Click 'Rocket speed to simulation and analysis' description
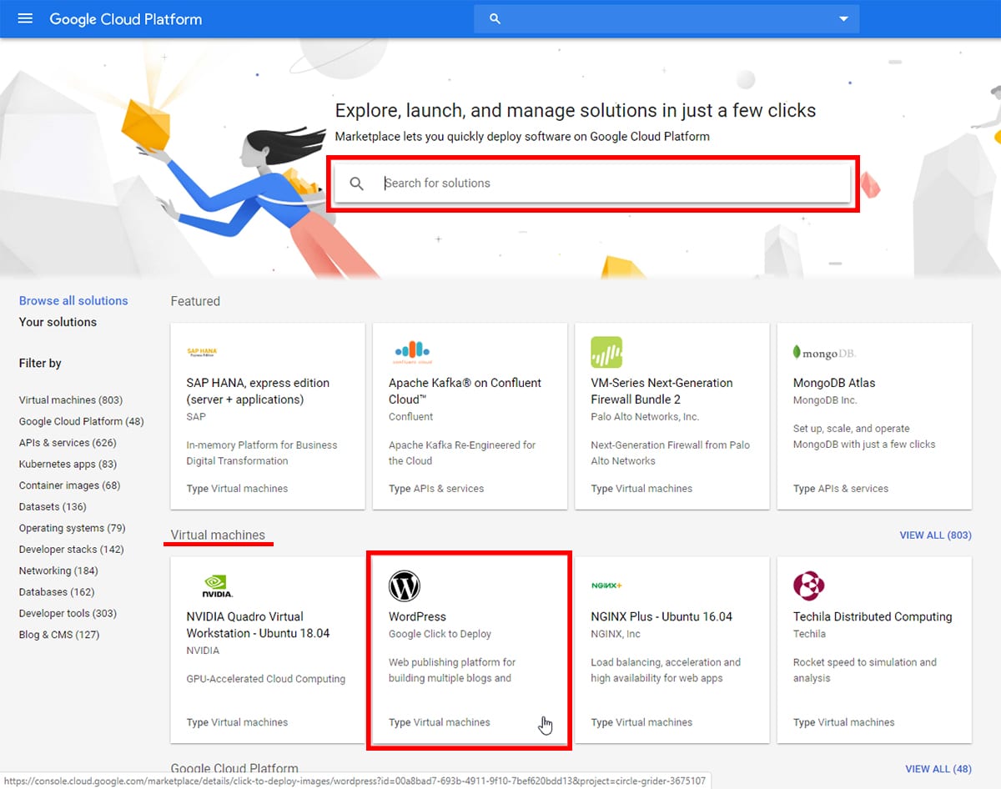Image resolution: width=1001 pixels, height=789 pixels. tap(865, 671)
